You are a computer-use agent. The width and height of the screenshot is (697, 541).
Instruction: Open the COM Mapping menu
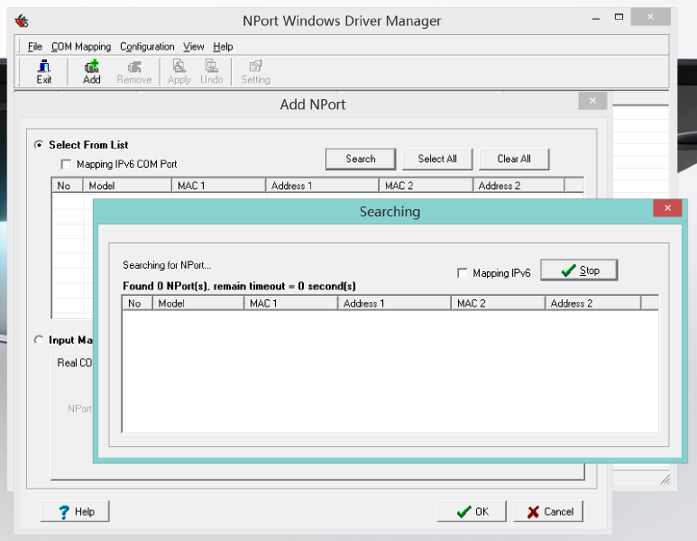click(81, 46)
